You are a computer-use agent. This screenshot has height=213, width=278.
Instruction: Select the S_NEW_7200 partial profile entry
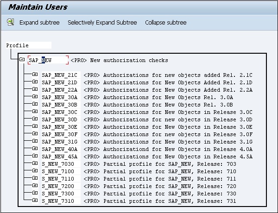tap(57, 186)
